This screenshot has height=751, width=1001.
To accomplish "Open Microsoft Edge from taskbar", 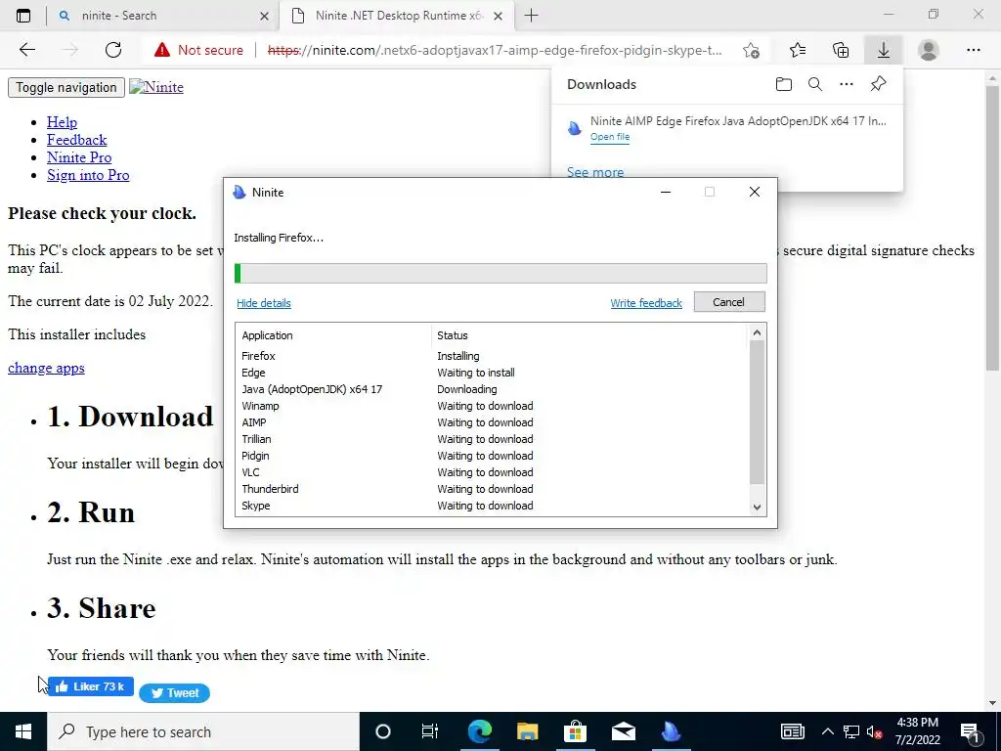I will [479, 731].
